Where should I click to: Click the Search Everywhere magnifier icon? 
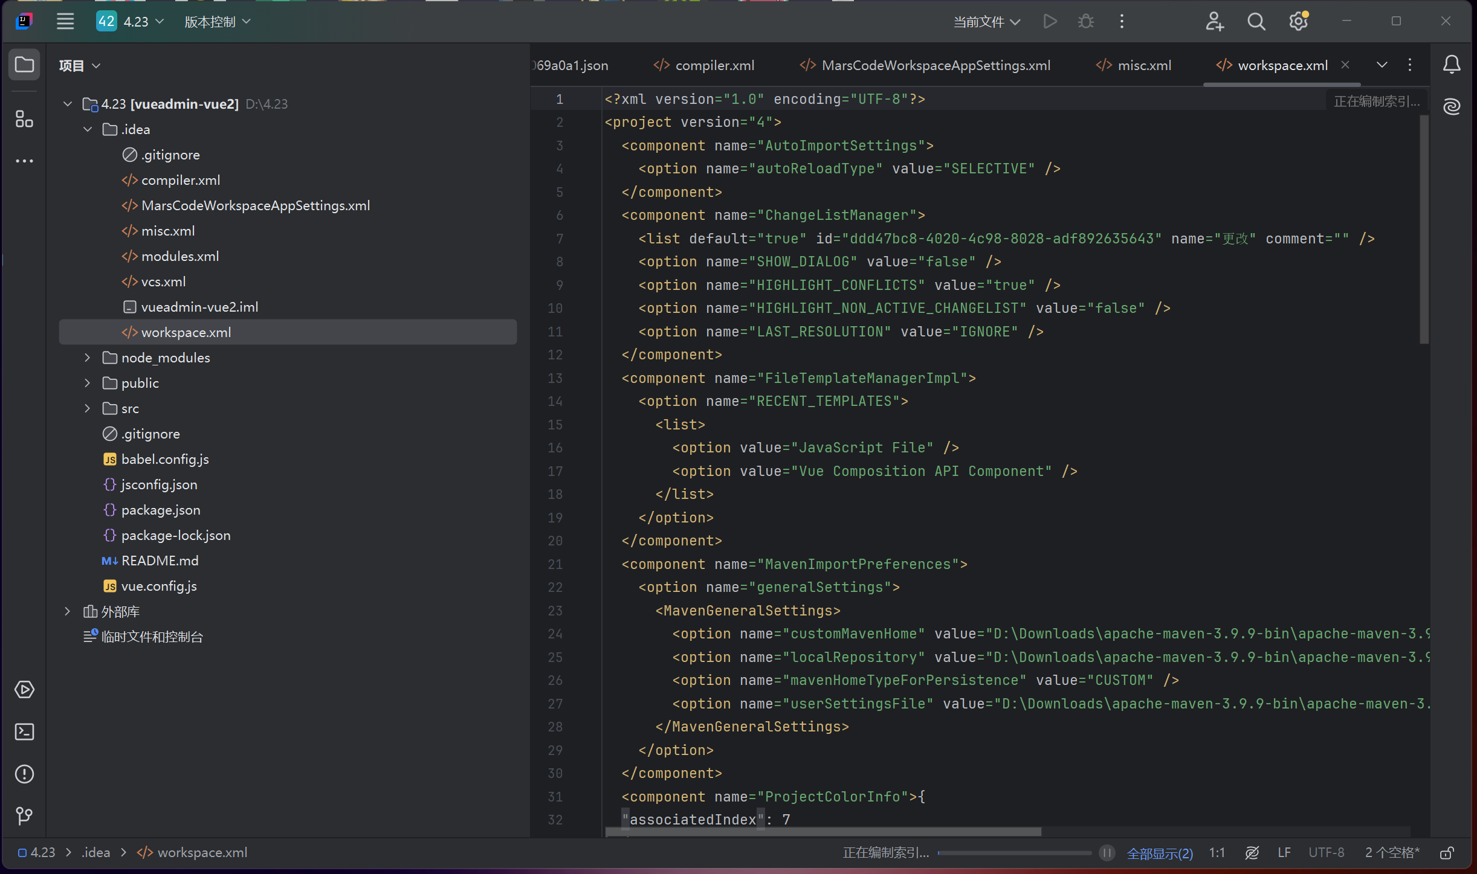pyautogui.click(x=1256, y=22)
